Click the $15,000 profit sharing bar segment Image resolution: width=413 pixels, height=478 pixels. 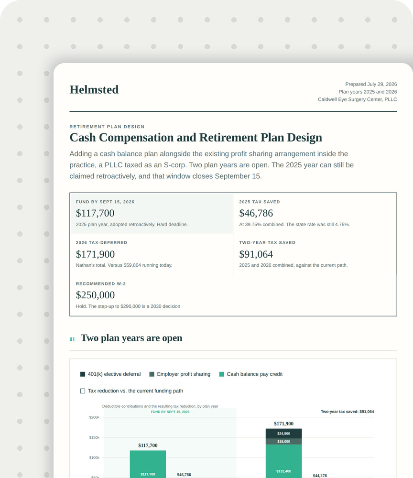point(284,441)
